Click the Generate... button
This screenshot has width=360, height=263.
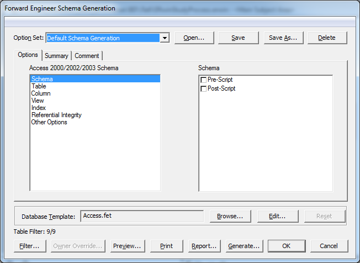pyautogui.click(x=244, y=246)
